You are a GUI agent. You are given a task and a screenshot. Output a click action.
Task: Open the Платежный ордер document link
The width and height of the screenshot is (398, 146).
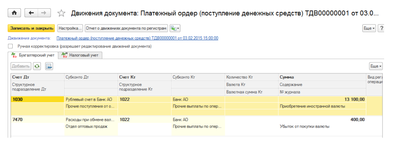137,38
